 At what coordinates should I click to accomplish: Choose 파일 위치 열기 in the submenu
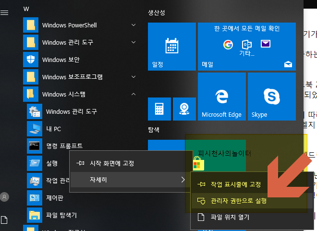(252, 217)
